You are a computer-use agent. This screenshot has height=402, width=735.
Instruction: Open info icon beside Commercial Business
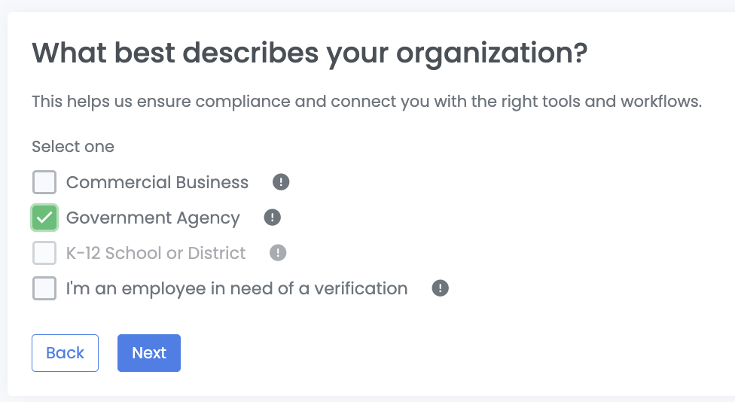(281, 182)
